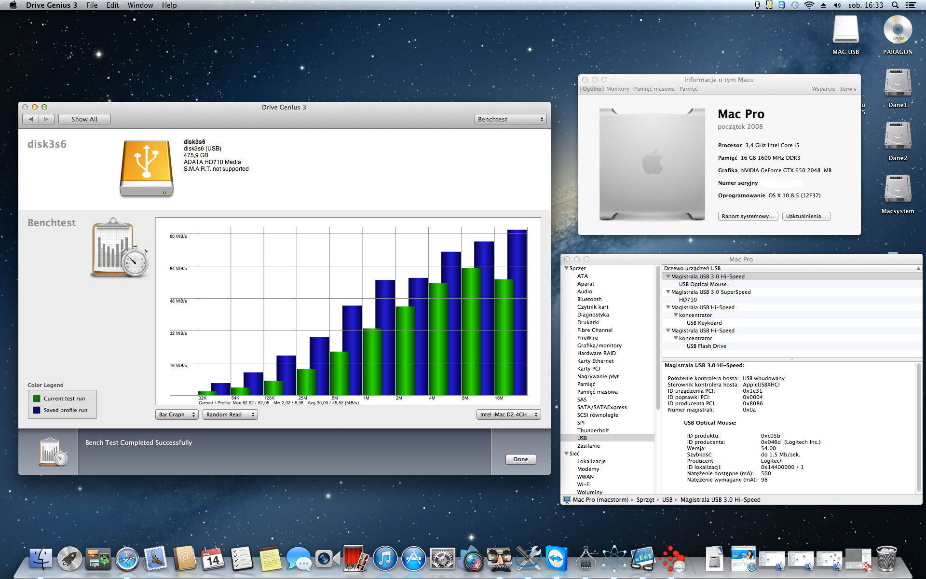This screenshot has width=926, height=579.
Task: Click the Show All button in Drive Genius
Action: 84,119
